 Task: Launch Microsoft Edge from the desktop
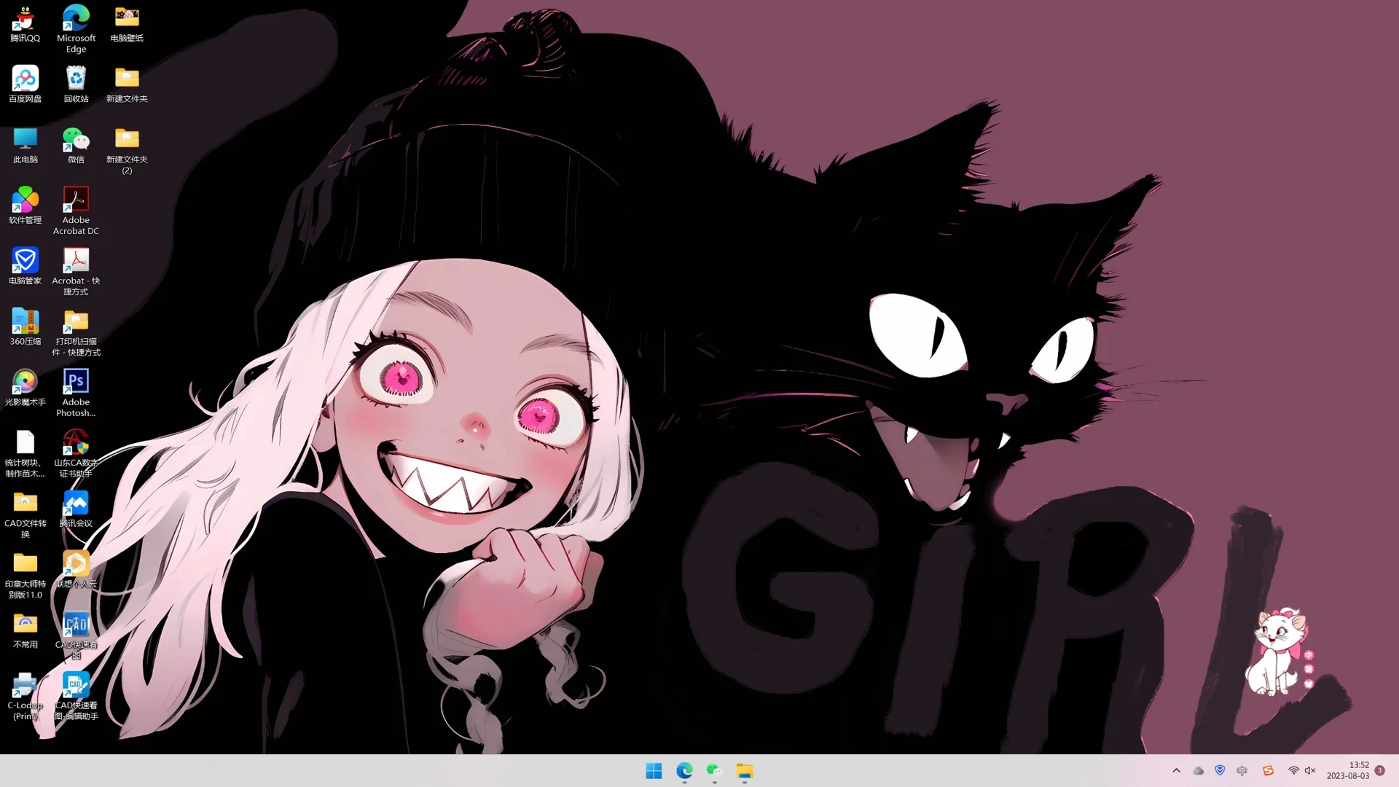(76, 29)
